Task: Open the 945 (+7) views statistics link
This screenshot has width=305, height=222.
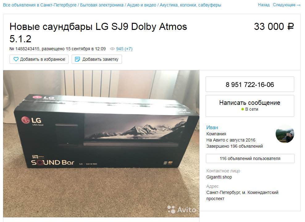Action: click(124, 49)
